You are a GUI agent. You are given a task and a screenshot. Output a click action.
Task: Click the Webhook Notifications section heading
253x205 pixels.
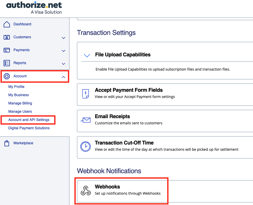click(x=109, y=171)
